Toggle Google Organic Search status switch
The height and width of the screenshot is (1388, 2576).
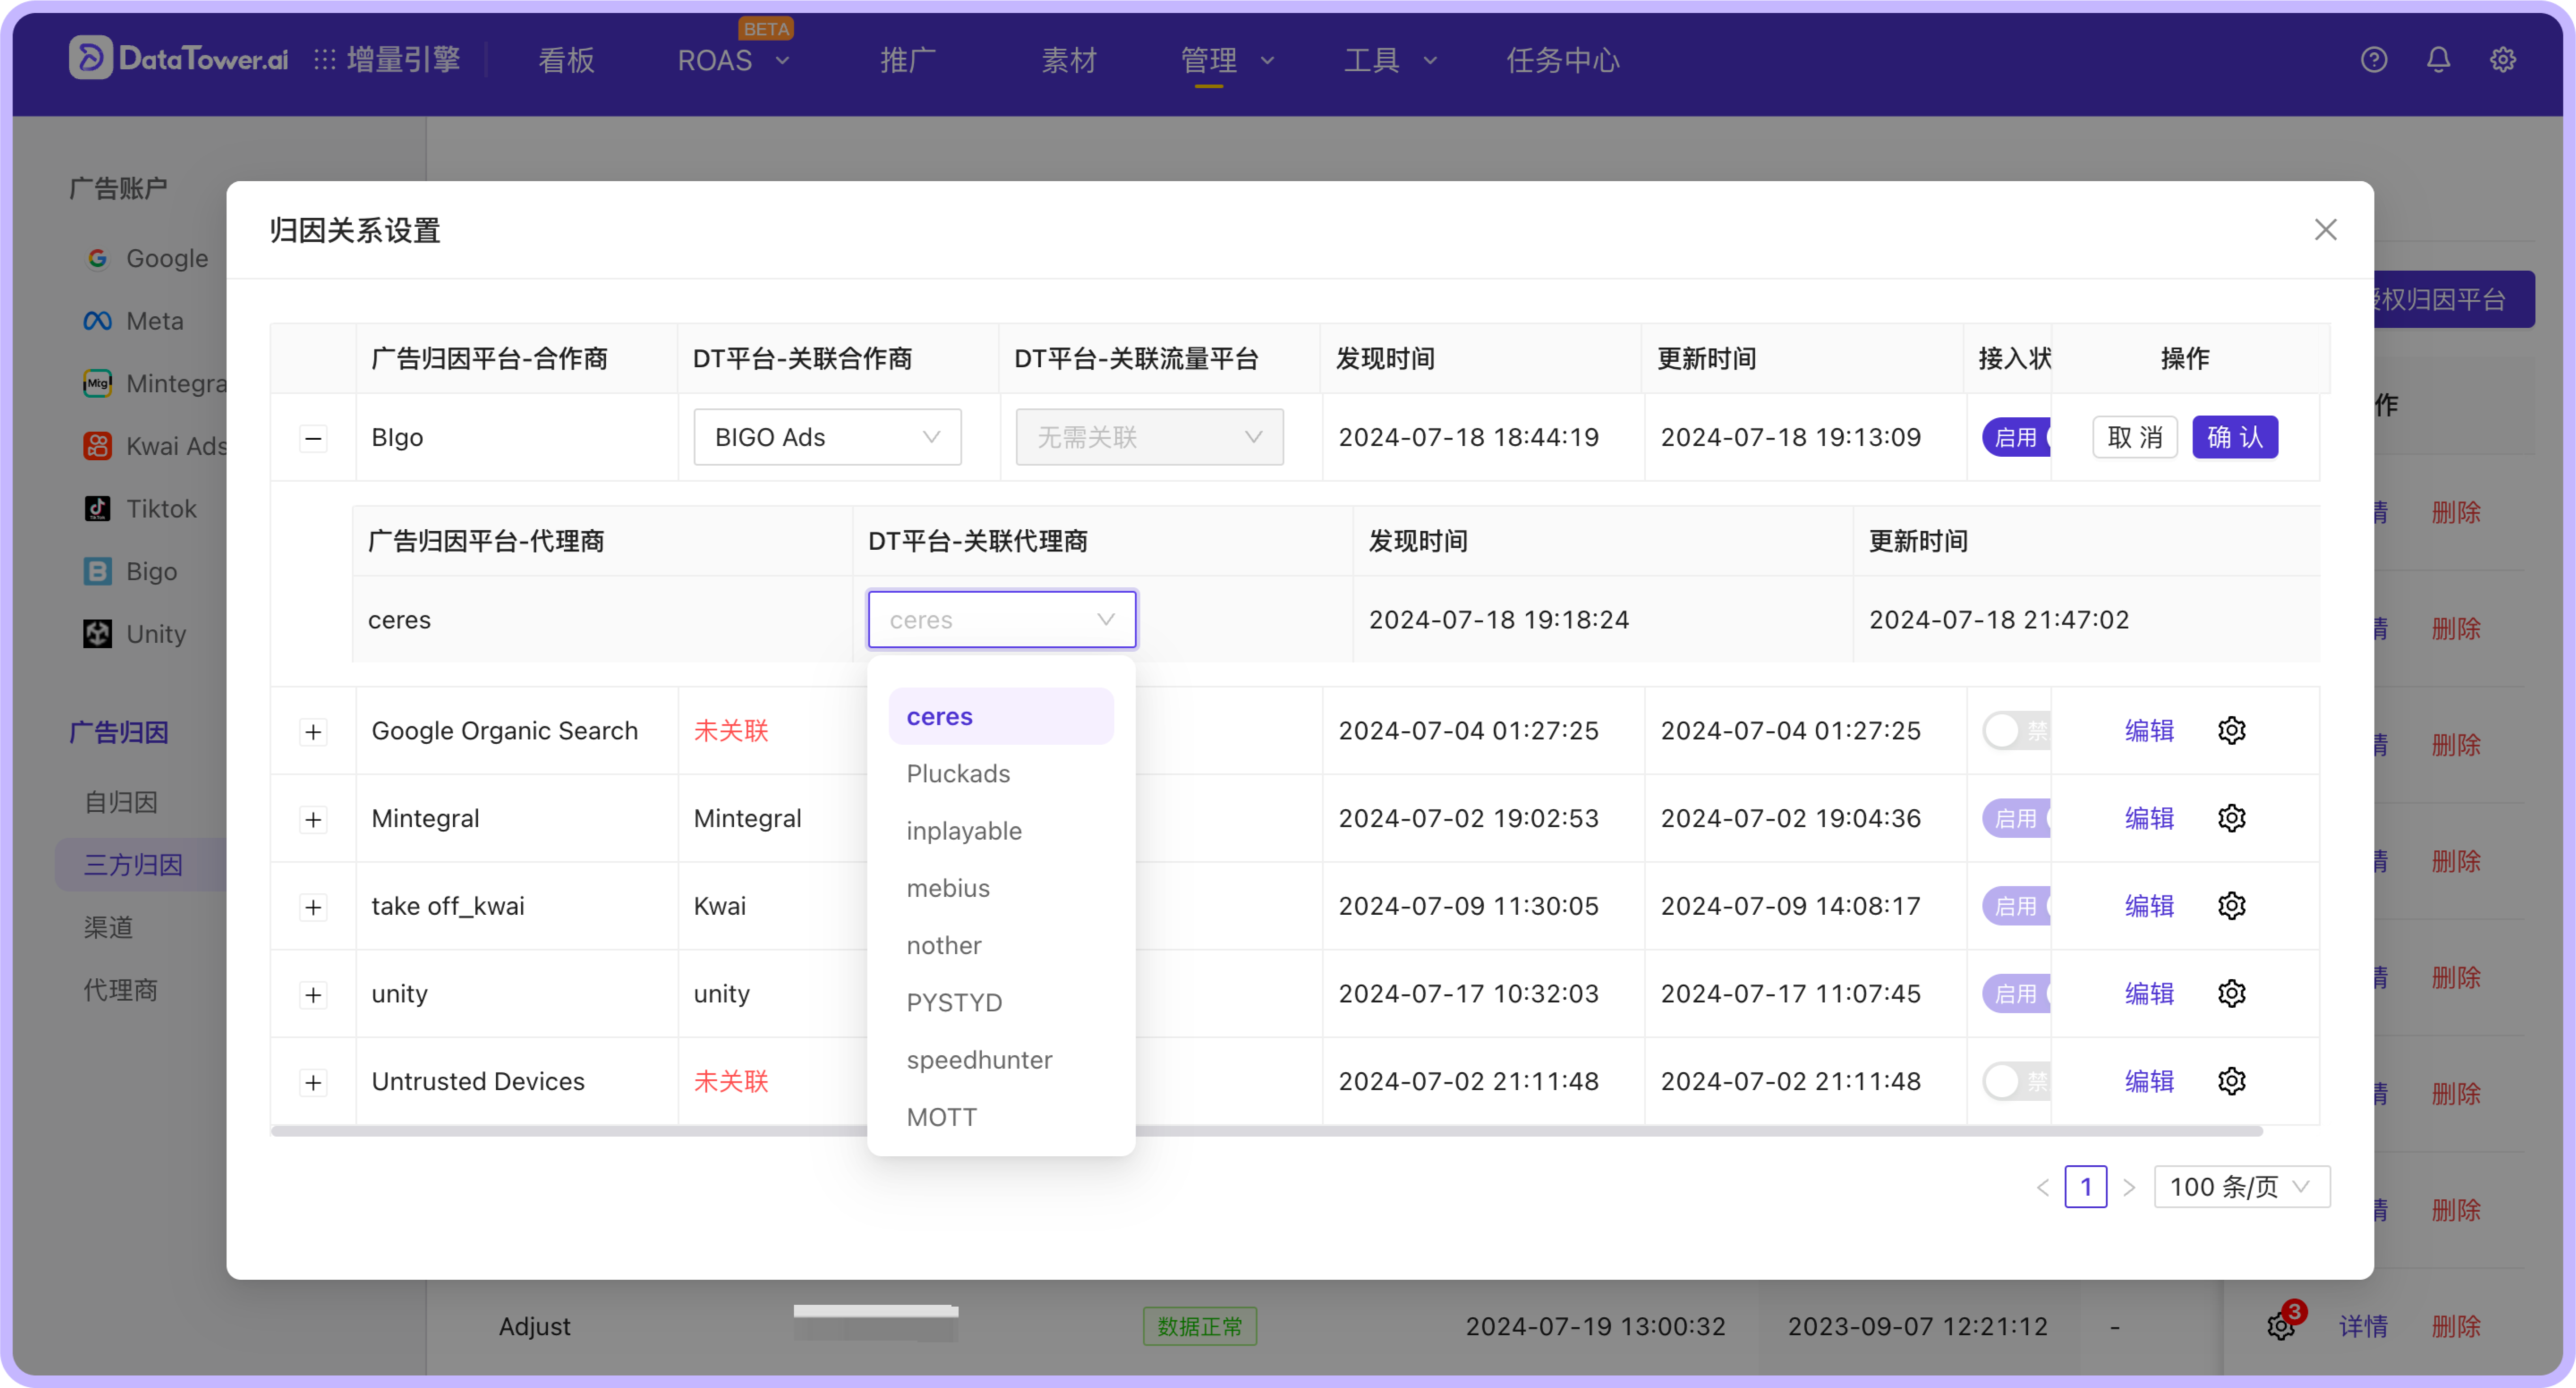pyautogui.click(x=2016, y=730)
